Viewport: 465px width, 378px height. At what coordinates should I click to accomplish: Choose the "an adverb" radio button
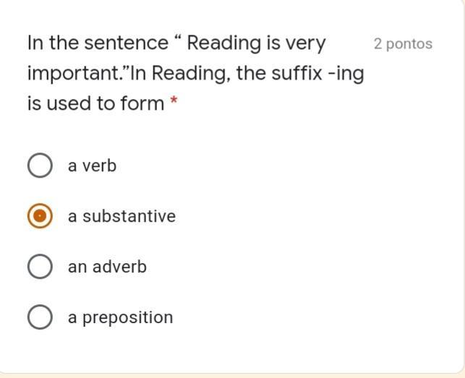(40, 266)
